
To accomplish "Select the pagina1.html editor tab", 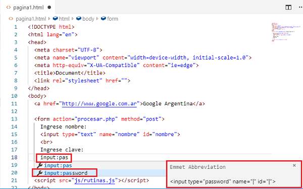I will tap(29, 8).
